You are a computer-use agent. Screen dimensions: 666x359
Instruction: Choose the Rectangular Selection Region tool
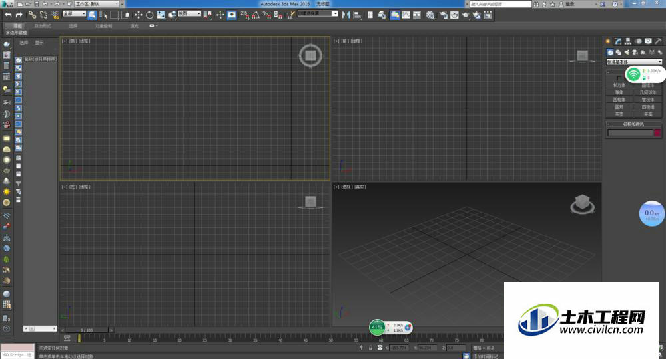[x=115, y=15]
